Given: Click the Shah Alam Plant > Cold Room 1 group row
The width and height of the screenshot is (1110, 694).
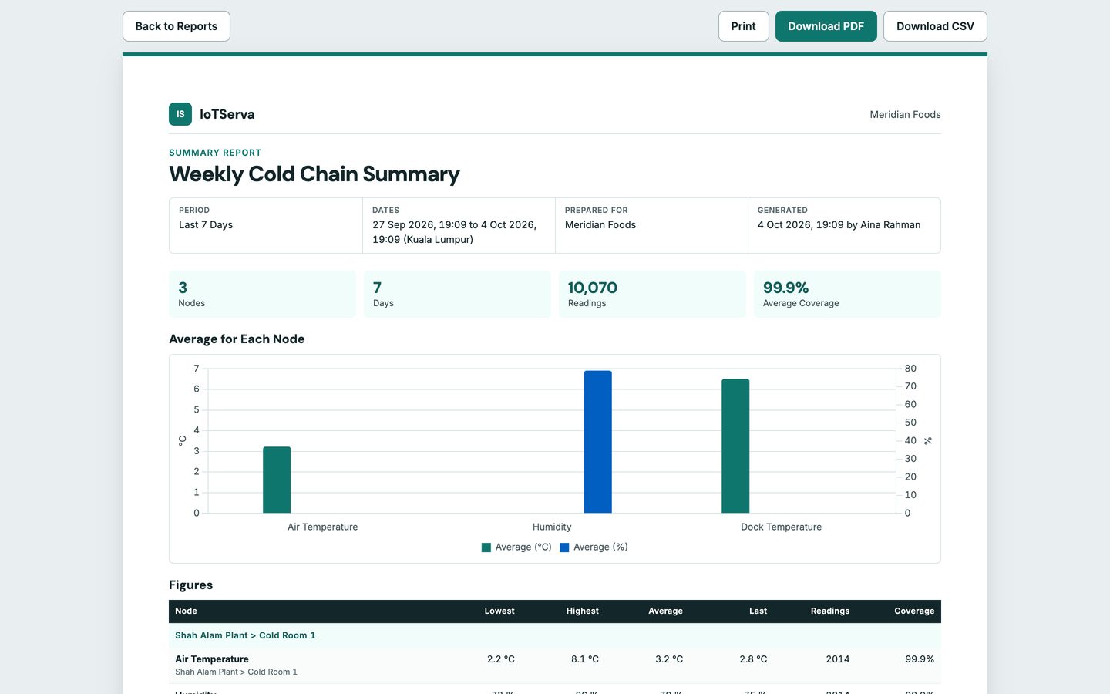Looking at the screenshot, I should 555,635.
